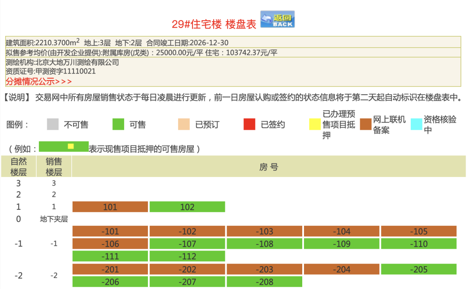Click the cyan 资格核验中 legend swatch

tap(416, 125)
